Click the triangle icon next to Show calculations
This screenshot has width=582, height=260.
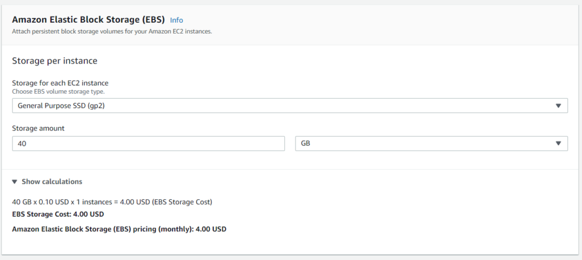pos(14,182)
